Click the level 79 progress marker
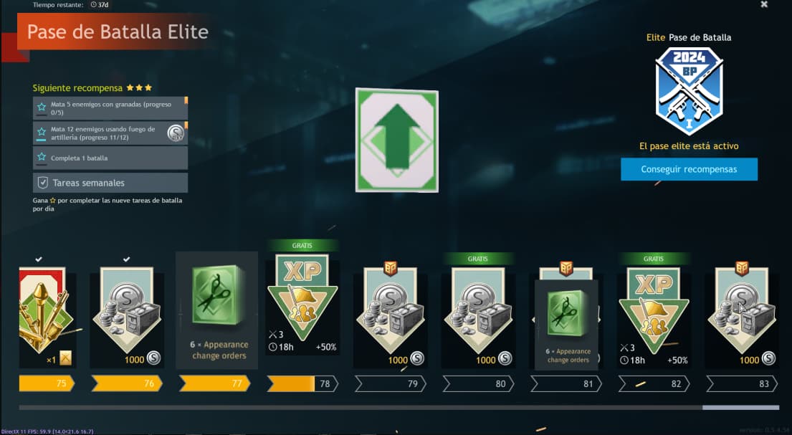This screenshot has height=435, width=792. pyautogui.click(x=390, y=384)
